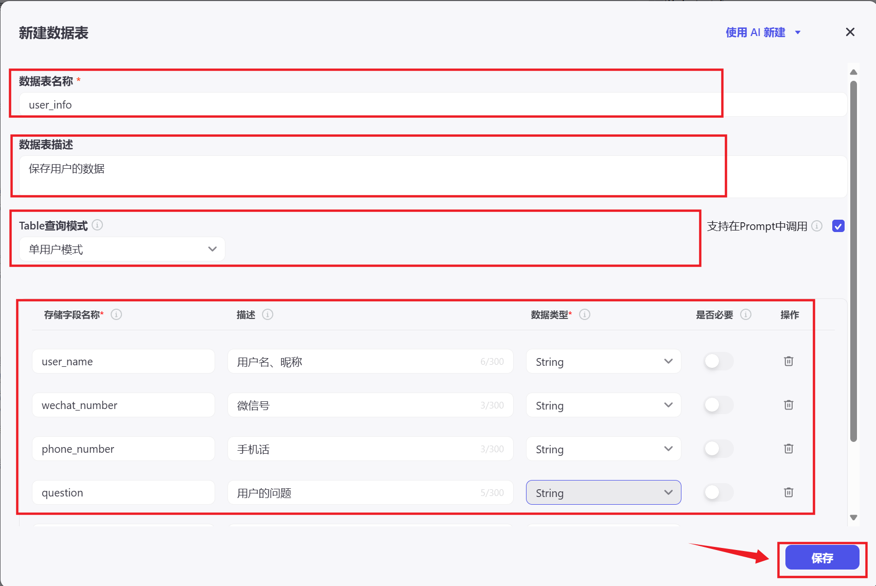Open info icon next to 是否必要 header

746,314
